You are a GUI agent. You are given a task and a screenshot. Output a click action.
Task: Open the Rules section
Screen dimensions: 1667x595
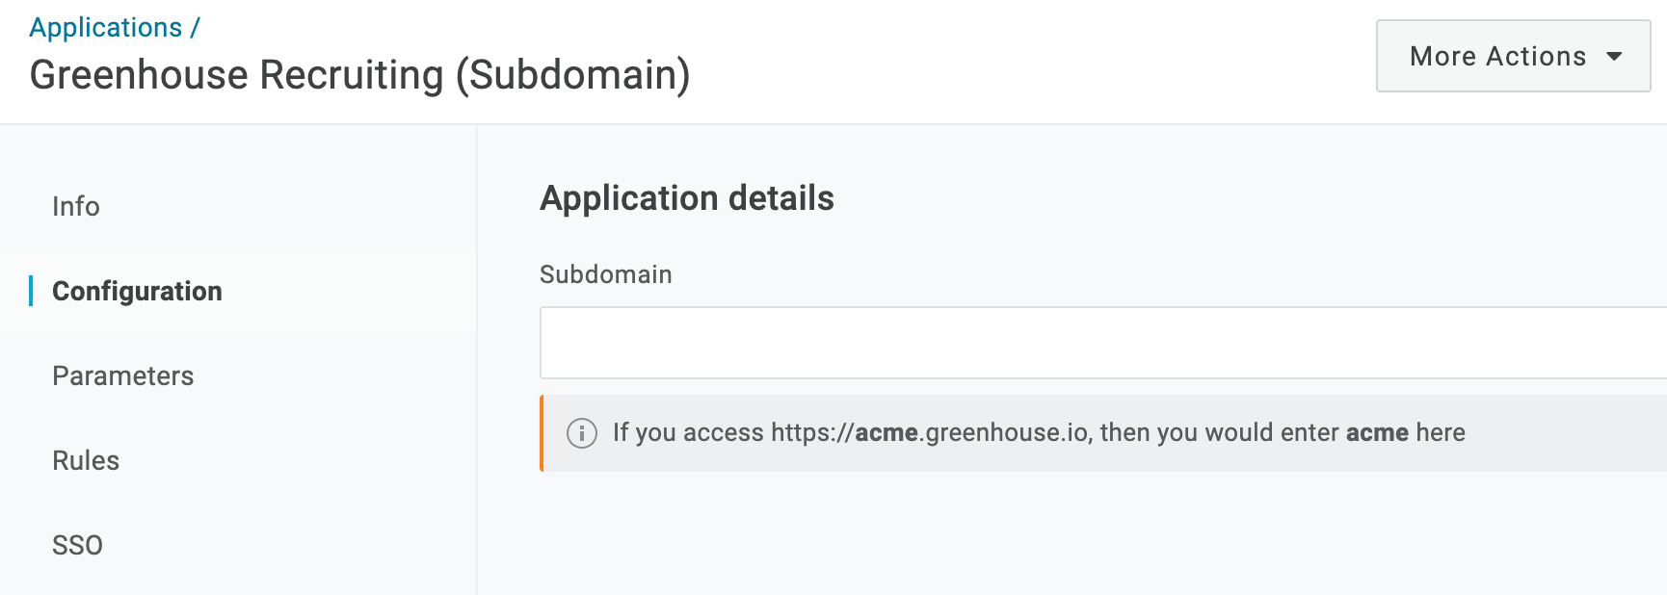(x=86, y=460)
